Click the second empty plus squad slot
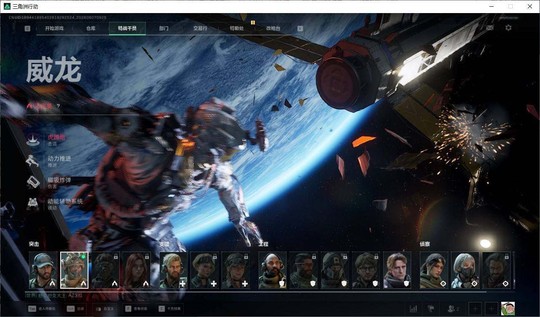The width and height of the screenshot is (540, 317). point(492,309)
